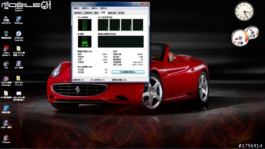The height and width of the screenshot is (149, 265).
Task: Click the cached memory value 918
Action: (105, 57)
